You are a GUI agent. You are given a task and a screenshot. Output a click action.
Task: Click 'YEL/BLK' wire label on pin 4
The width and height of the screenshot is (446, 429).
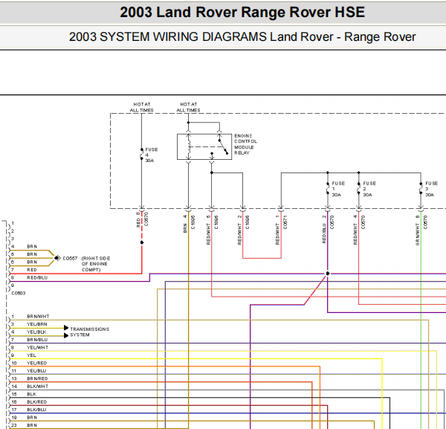36,332
